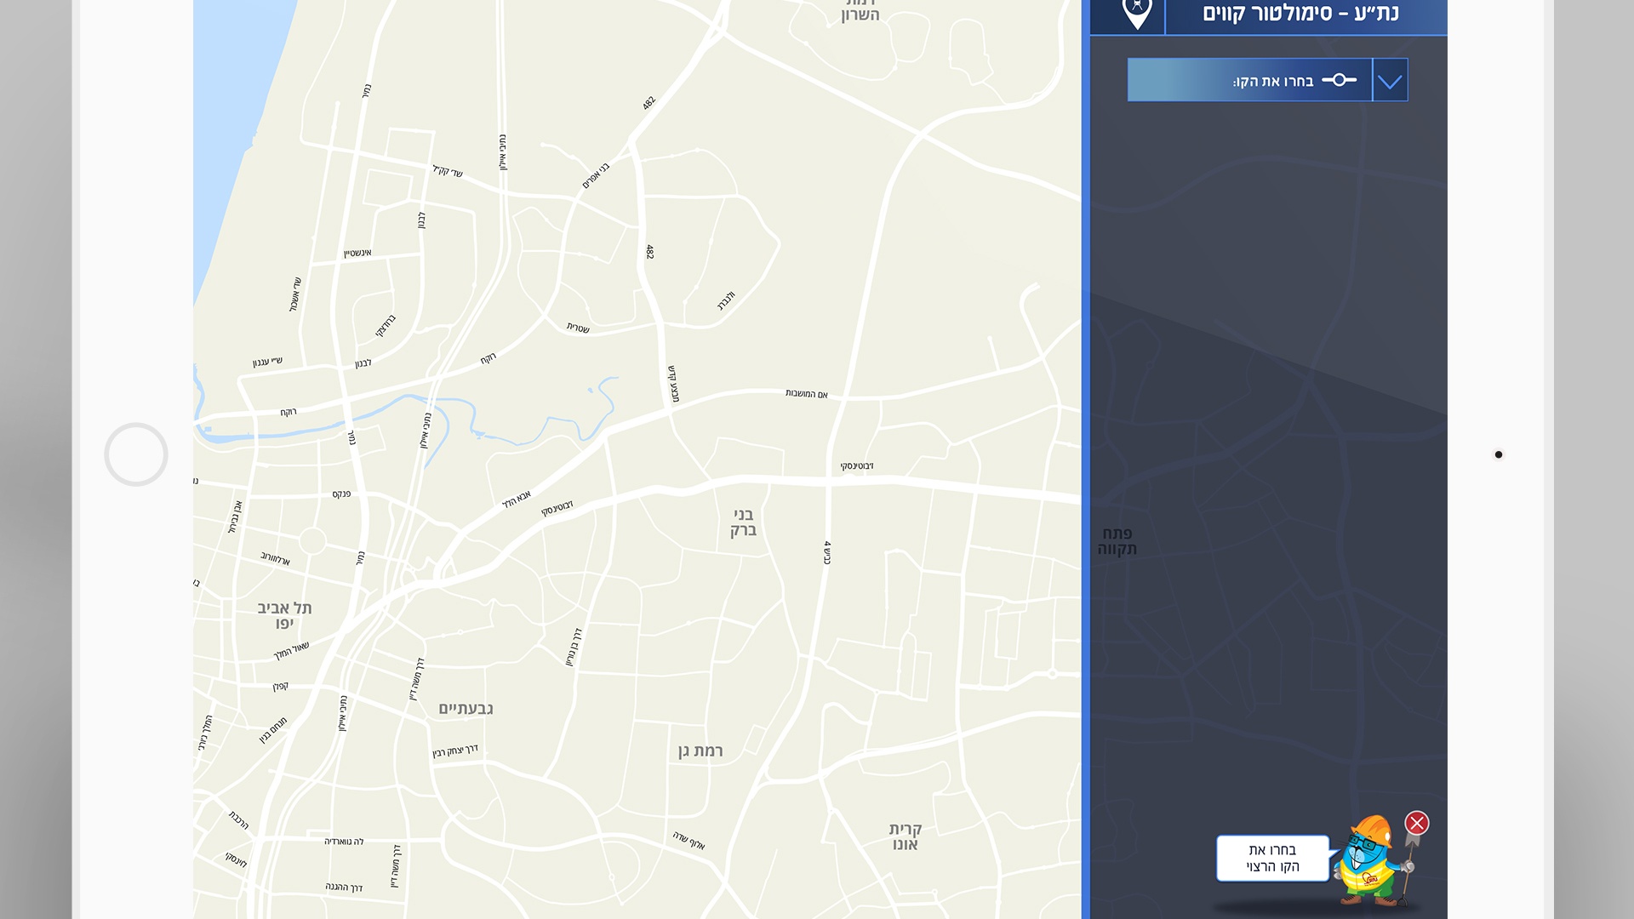
Task: Click the 'קרית אונו' city label
Action: pos(905,836)
